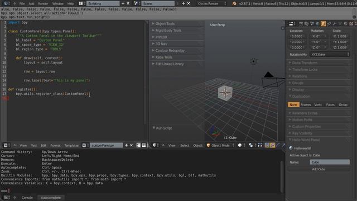Open the Object Mode dropdown

220,145
